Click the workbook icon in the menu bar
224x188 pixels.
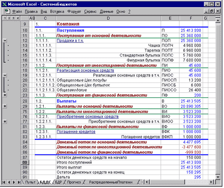[x=7, y=11]
